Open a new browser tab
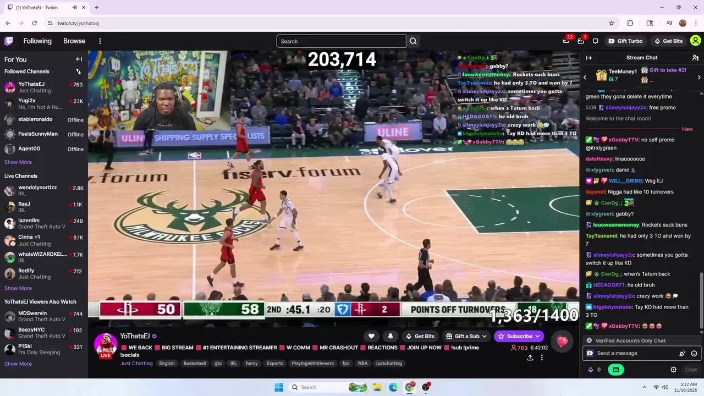This screenshot has width=704, height=396. [x=97, y=8]
